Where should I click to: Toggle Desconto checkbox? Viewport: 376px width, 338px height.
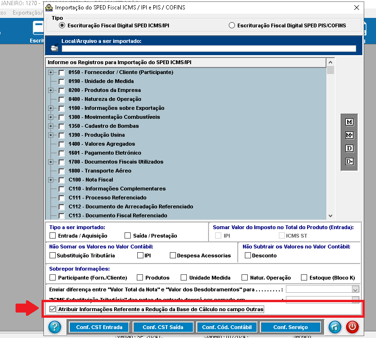(x=248, y=256)
